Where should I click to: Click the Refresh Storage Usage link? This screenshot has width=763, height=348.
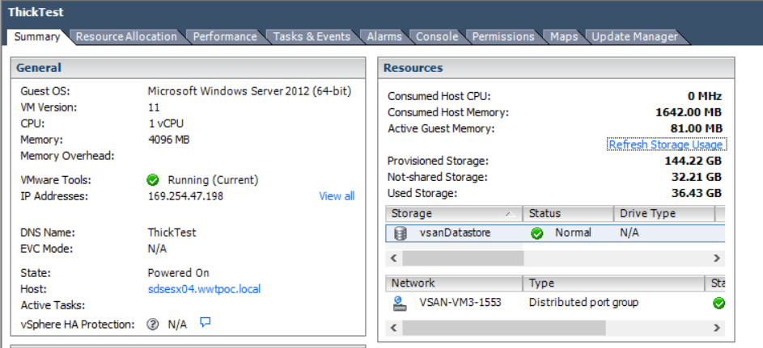pos(667,145)
